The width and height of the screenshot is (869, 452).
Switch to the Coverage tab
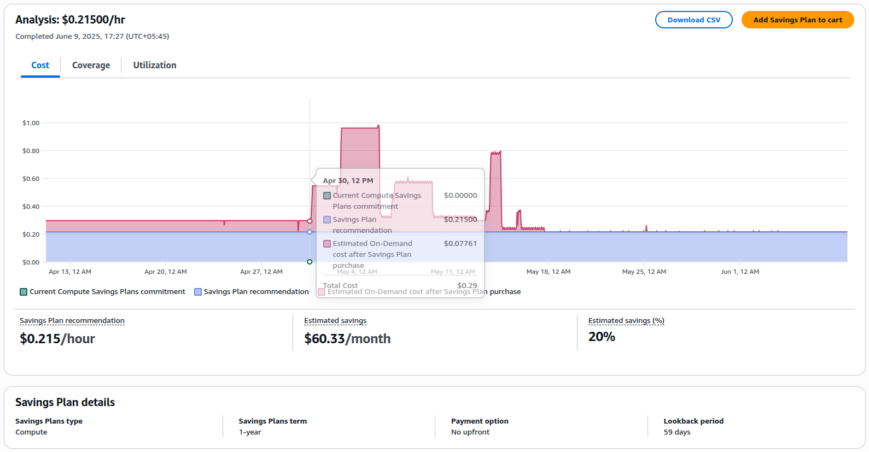tap(91, 65)
